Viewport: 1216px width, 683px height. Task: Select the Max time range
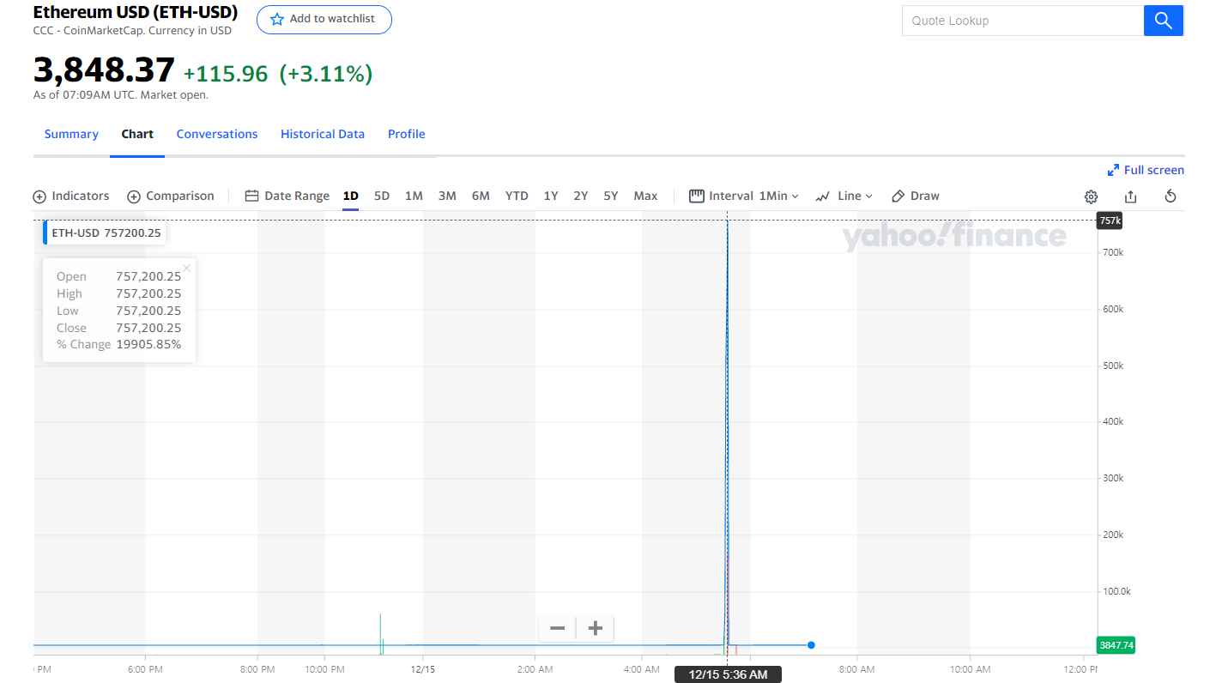point(645,196)
